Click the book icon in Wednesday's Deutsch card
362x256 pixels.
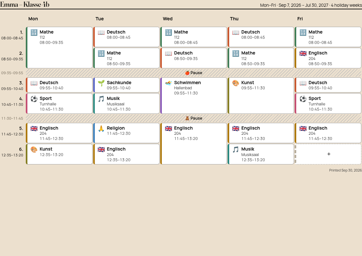click(169, 54)
